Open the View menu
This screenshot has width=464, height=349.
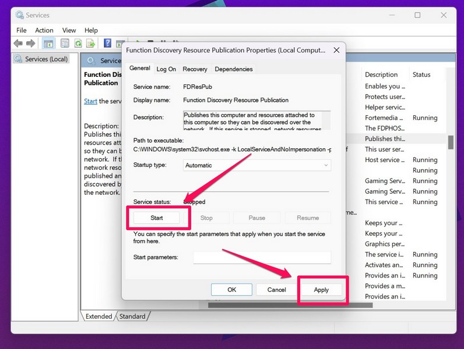click(x=69, y=30)
